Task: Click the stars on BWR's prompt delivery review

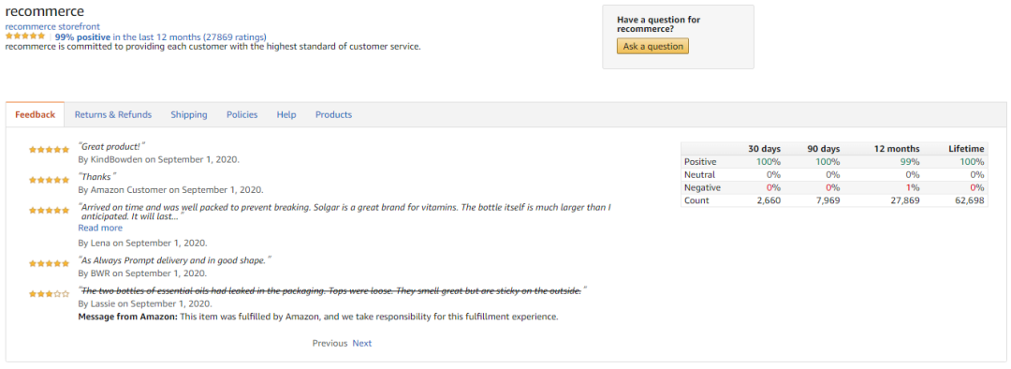Action: 49,263
